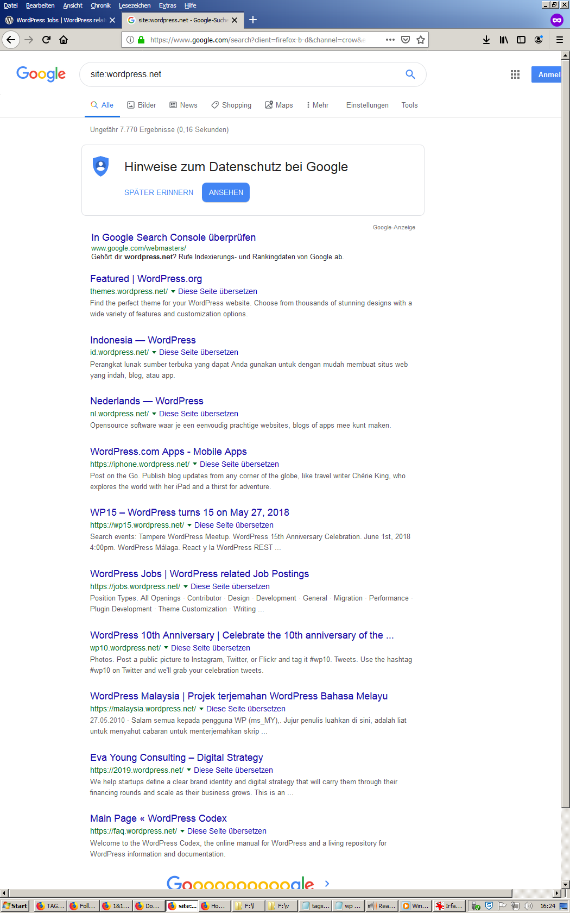
Task: Expand wp15.wordpress.net result dropdown arrow
Action: [189, 525]
